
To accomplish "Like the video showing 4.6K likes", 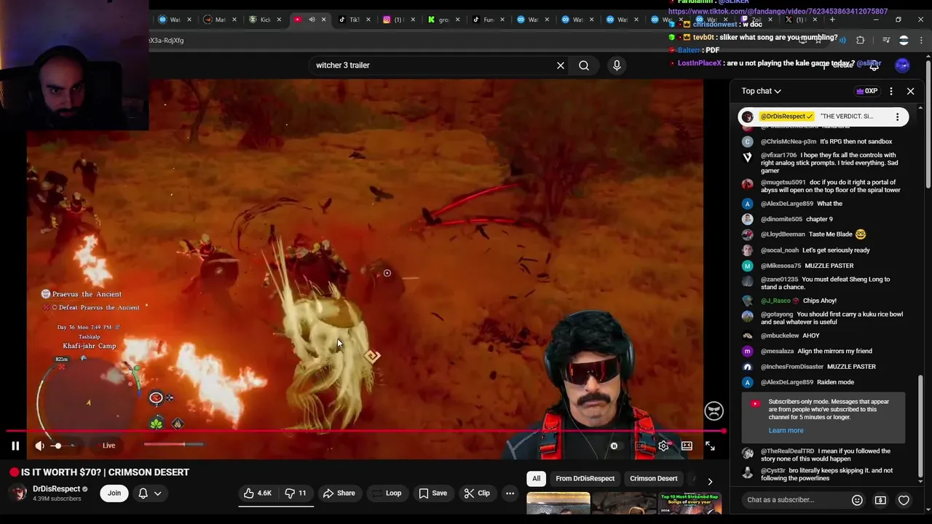I will click(x=258, y=493).
